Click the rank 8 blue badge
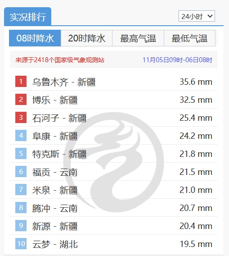 (21, 207)
